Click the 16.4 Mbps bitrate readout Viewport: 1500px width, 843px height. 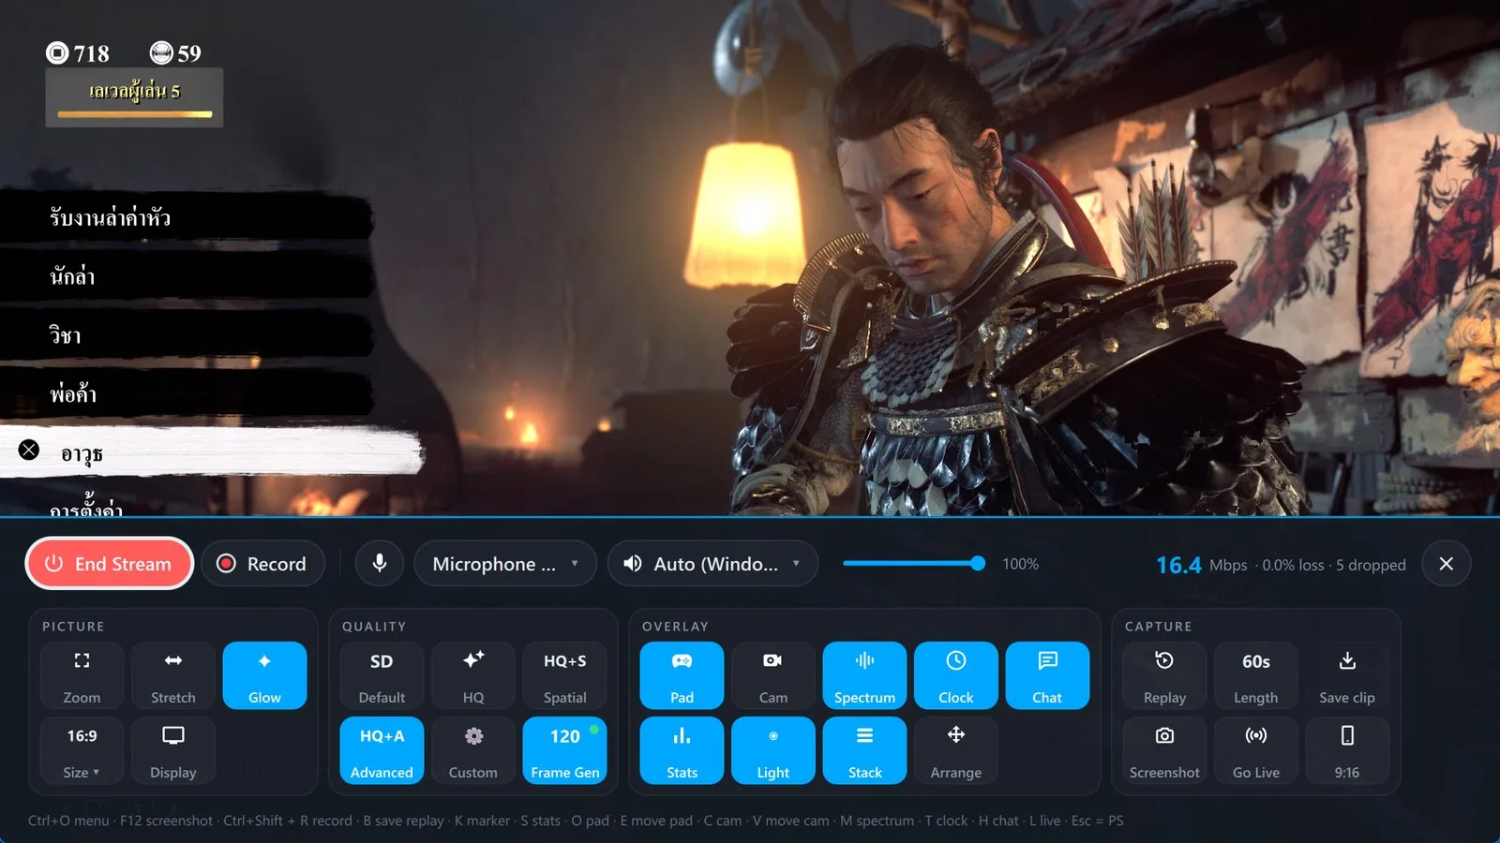click(x=1202, y=565)
